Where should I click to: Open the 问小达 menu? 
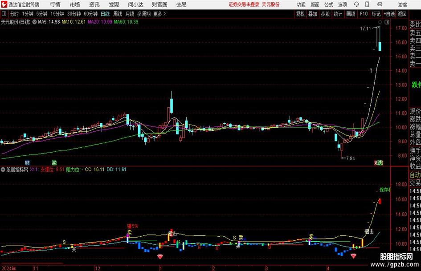pyautogui.click(x=135, y=4)
